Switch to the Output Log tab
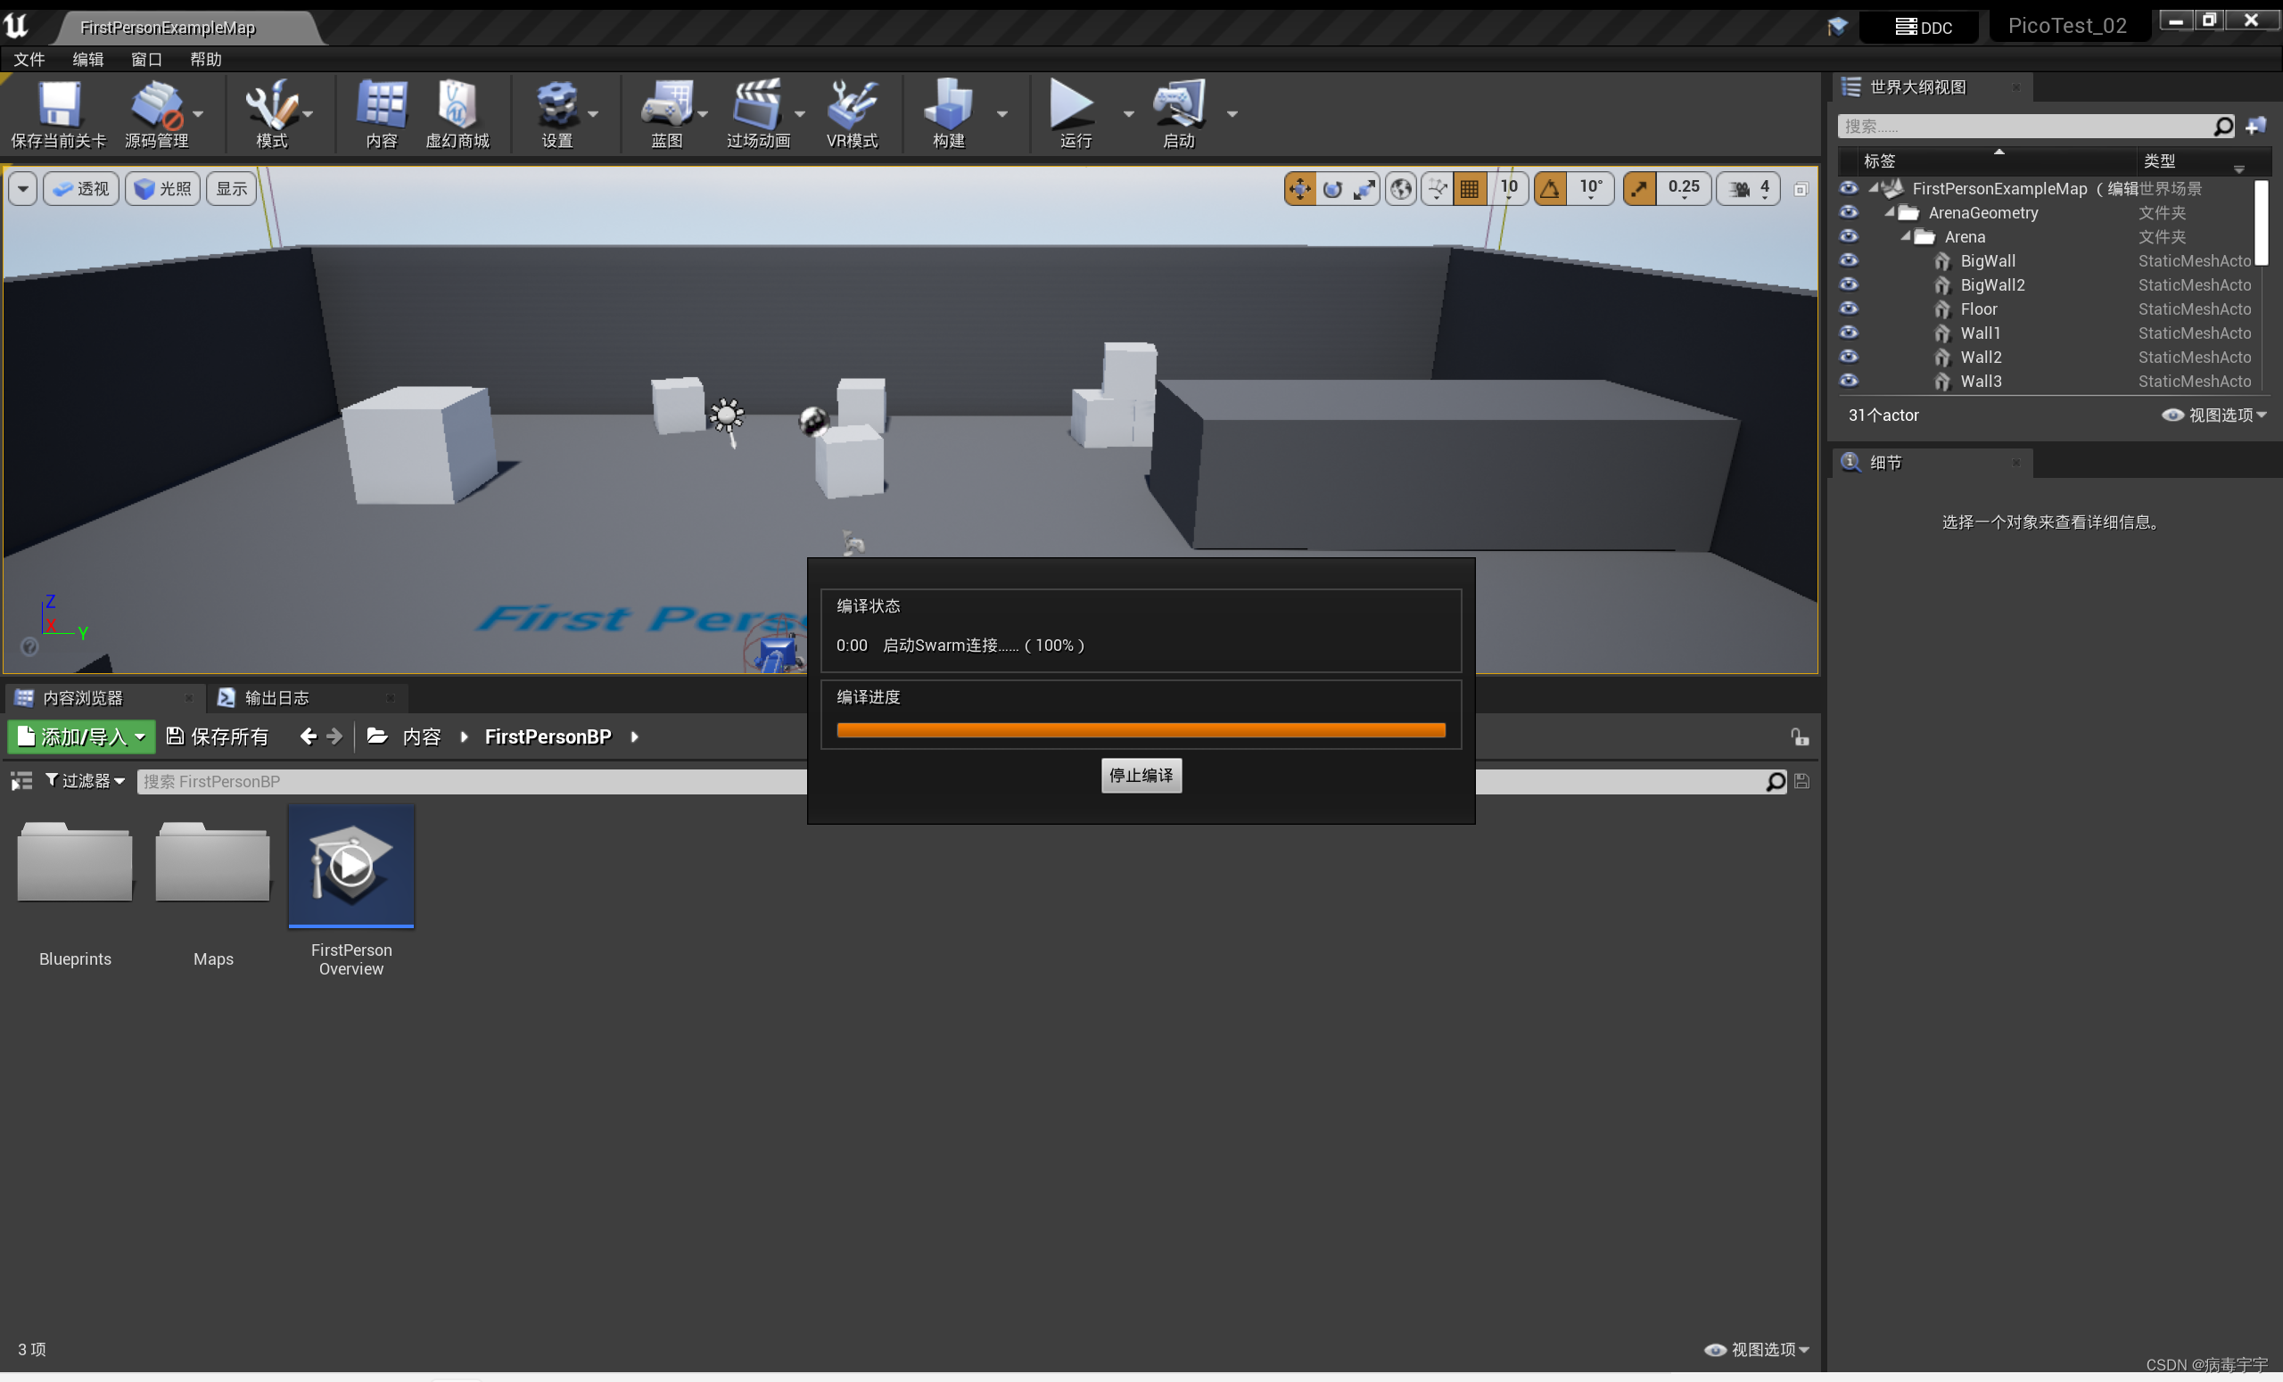This screenshot has height=1382, width=2283. coord(276,697)
